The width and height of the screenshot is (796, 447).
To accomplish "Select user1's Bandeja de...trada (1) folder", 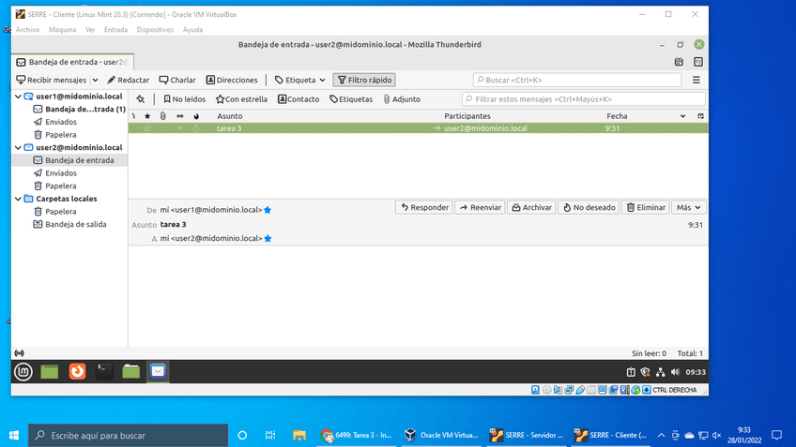I will point(79,109).
